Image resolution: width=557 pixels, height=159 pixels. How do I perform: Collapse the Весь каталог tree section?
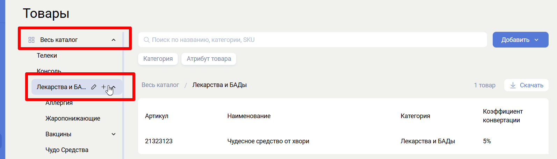114,40
